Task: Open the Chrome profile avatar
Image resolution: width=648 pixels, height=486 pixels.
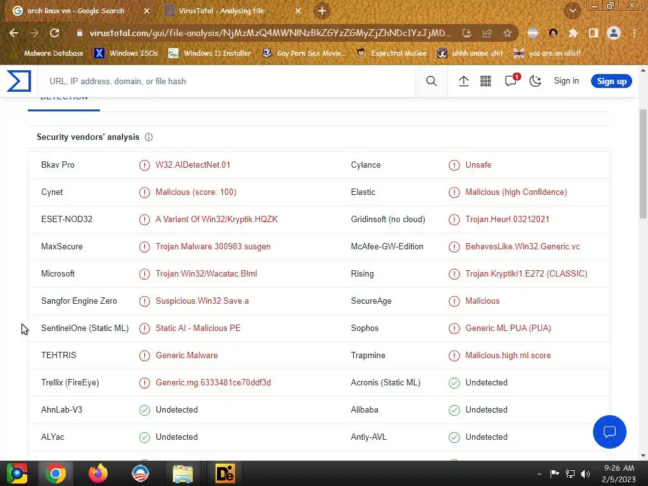Action: pyautogui.click(x=614, y=33)
